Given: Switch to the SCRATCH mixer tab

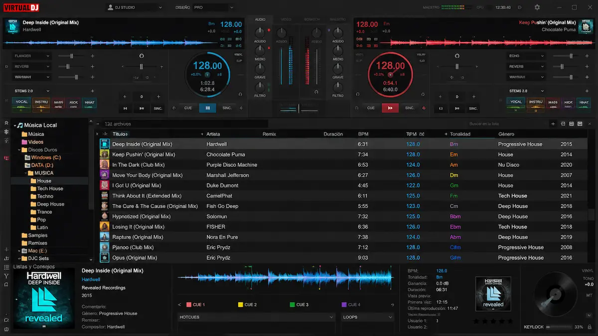Looking at the screenshot, I should click(x=312, y=19).
